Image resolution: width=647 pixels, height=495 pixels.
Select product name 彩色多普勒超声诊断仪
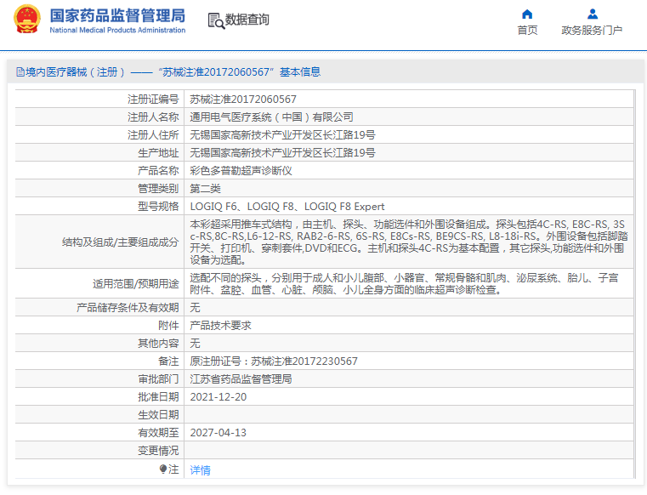[241, 171]
